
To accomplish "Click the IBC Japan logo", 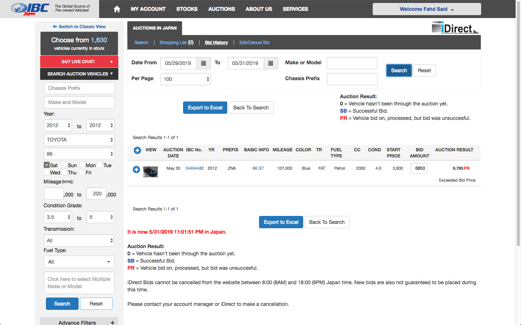I will (x=30, y=9).
